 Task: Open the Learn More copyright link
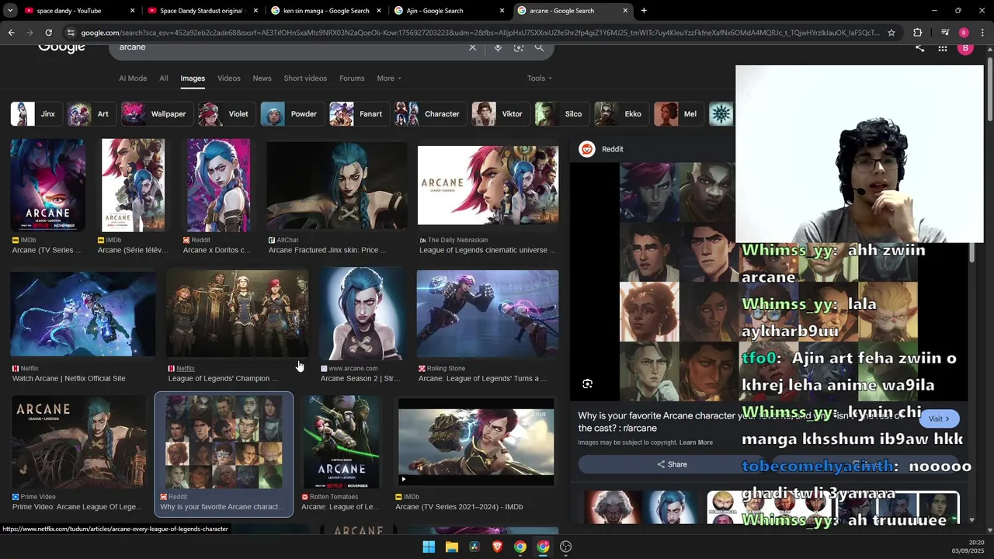(x=696, y=443)
